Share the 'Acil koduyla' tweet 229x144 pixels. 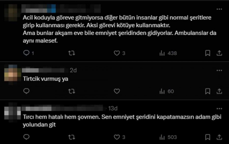219,53
